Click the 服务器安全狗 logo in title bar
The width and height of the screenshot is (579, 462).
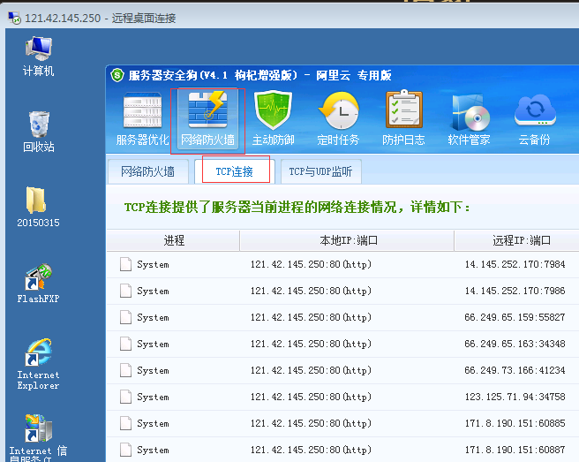pos(117,75)
